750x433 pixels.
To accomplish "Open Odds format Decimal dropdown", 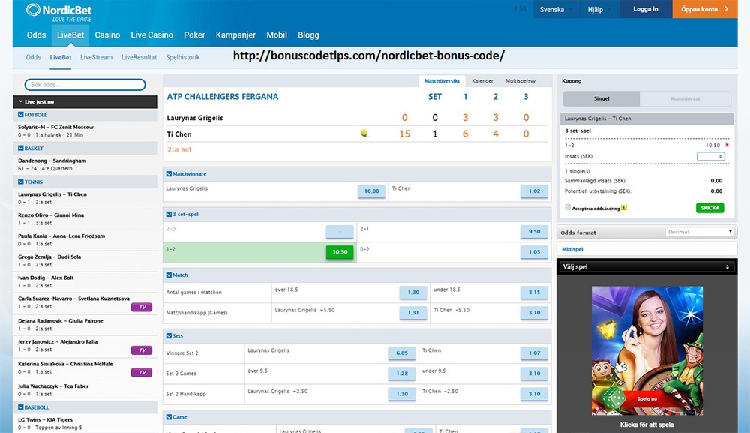I will [699, 232].
